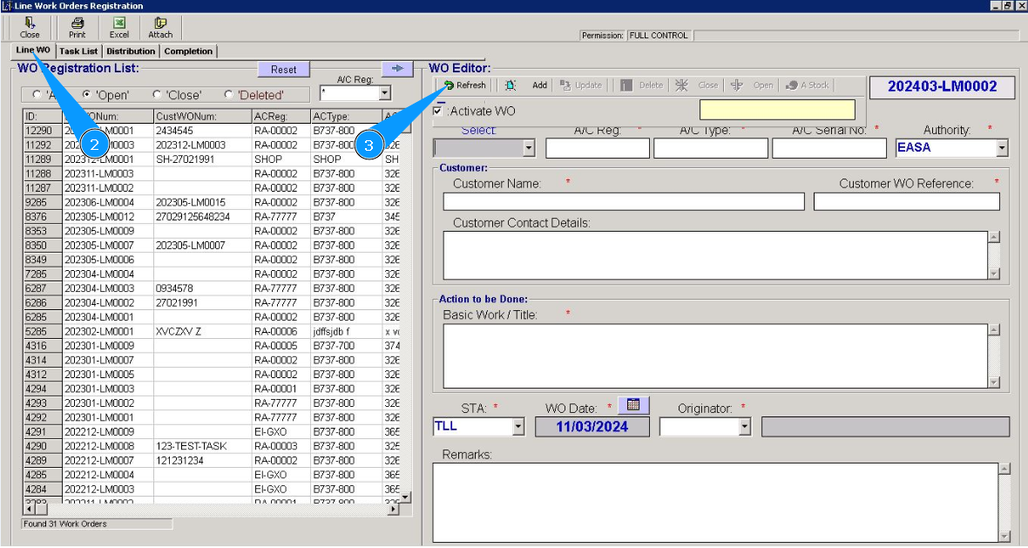
Task: Select the 'Close' radio filter
Action: 158,95
